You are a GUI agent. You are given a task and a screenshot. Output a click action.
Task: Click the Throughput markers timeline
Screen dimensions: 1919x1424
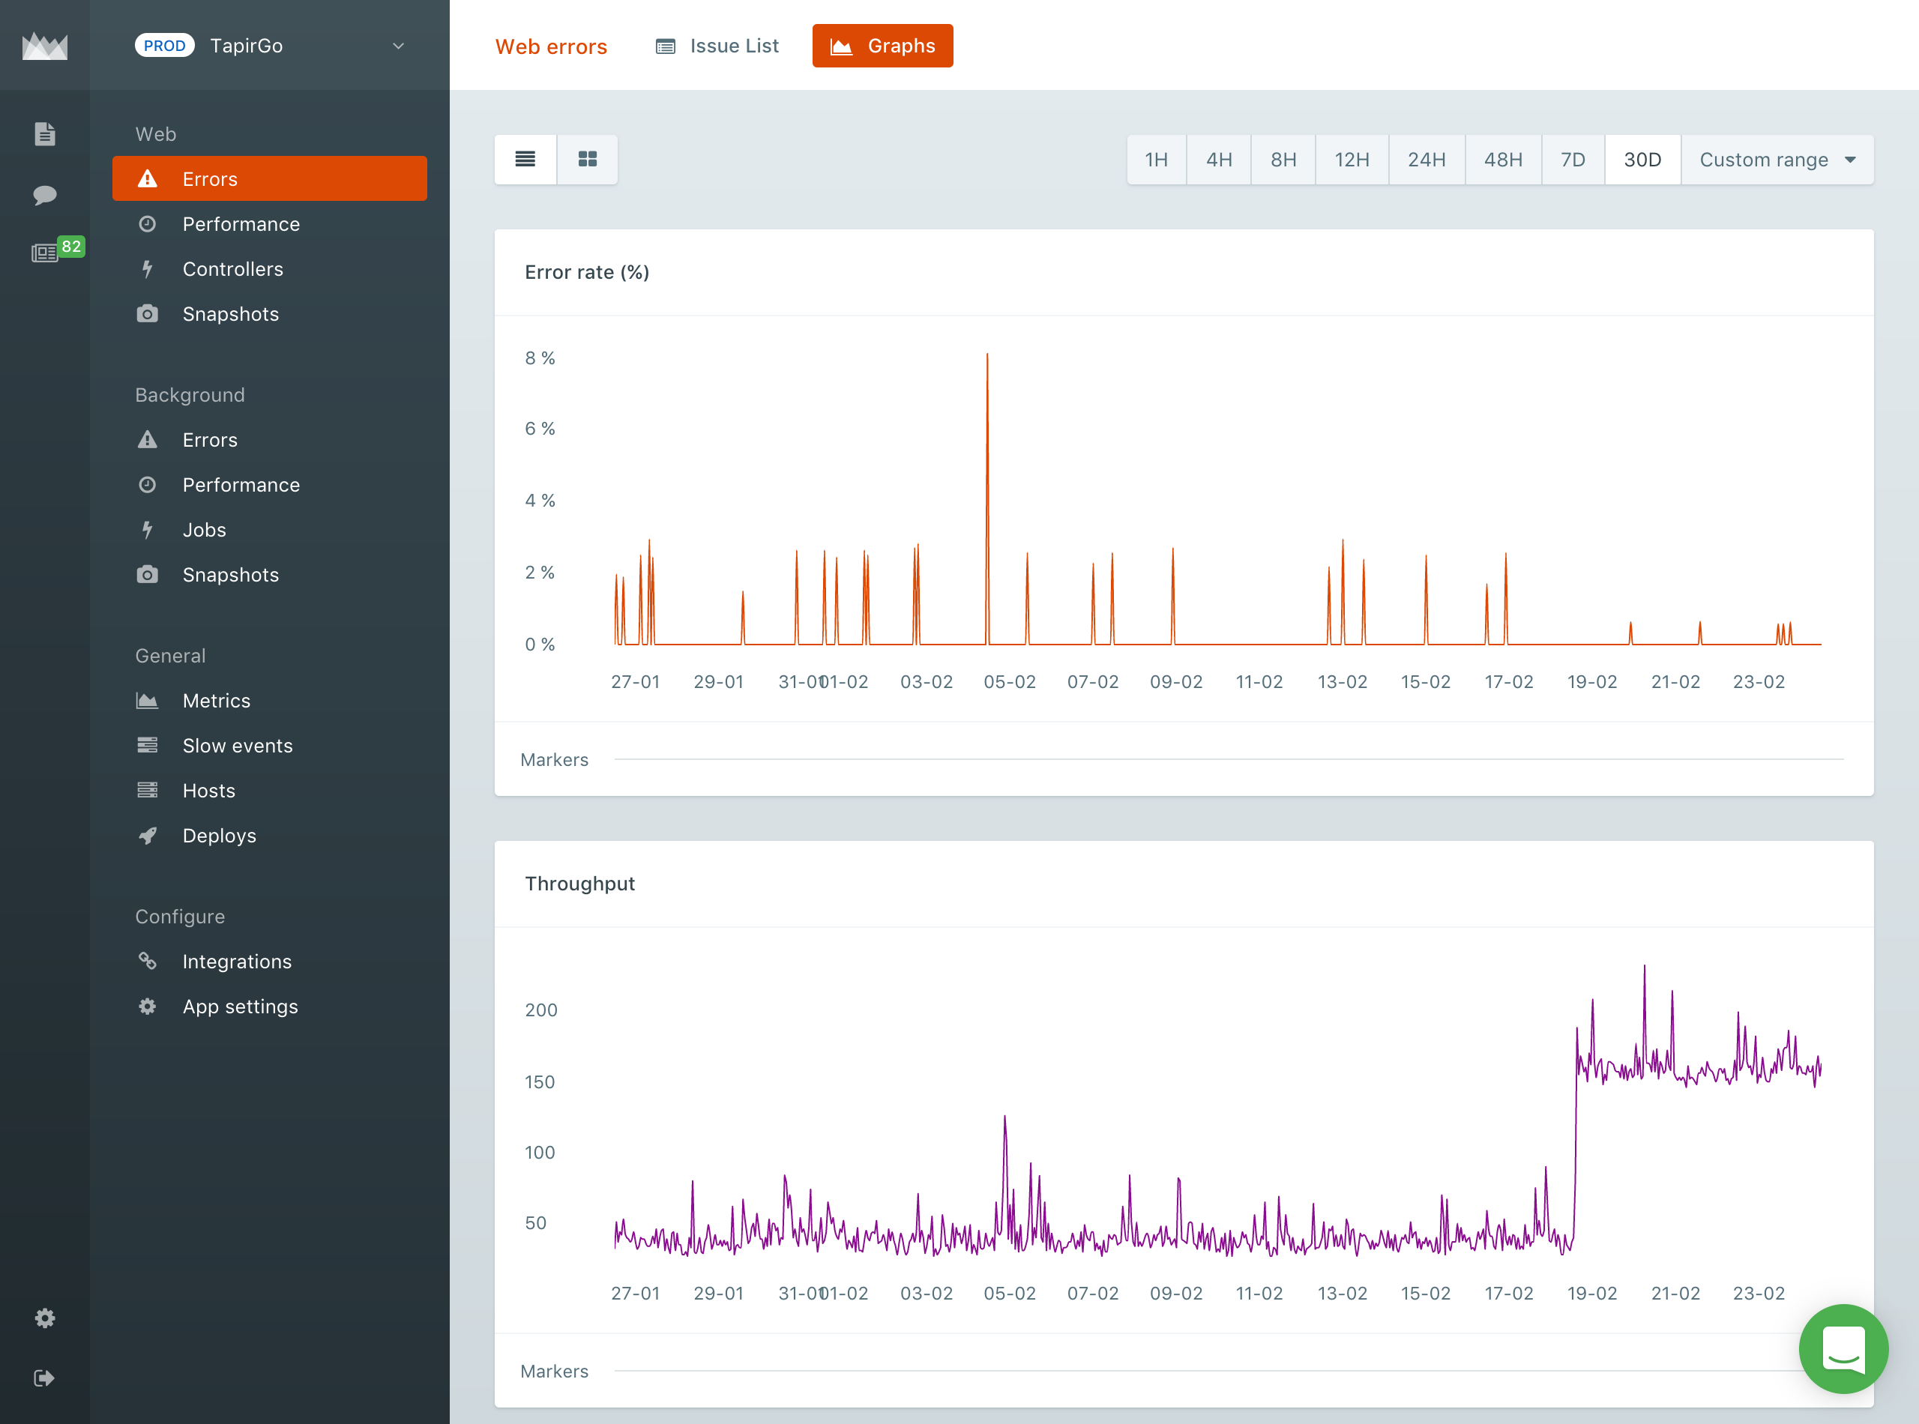1207,1370
